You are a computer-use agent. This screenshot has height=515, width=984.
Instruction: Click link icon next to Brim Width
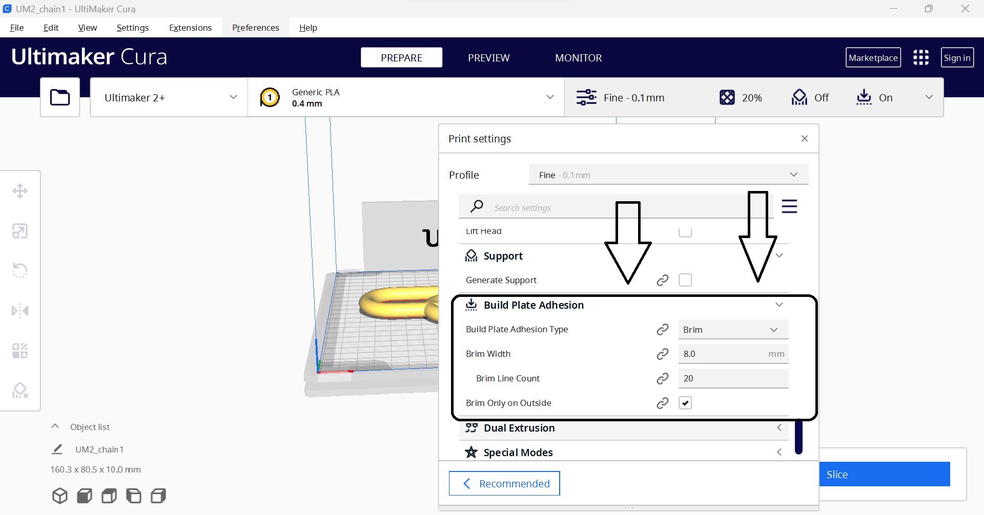[663, 354]
